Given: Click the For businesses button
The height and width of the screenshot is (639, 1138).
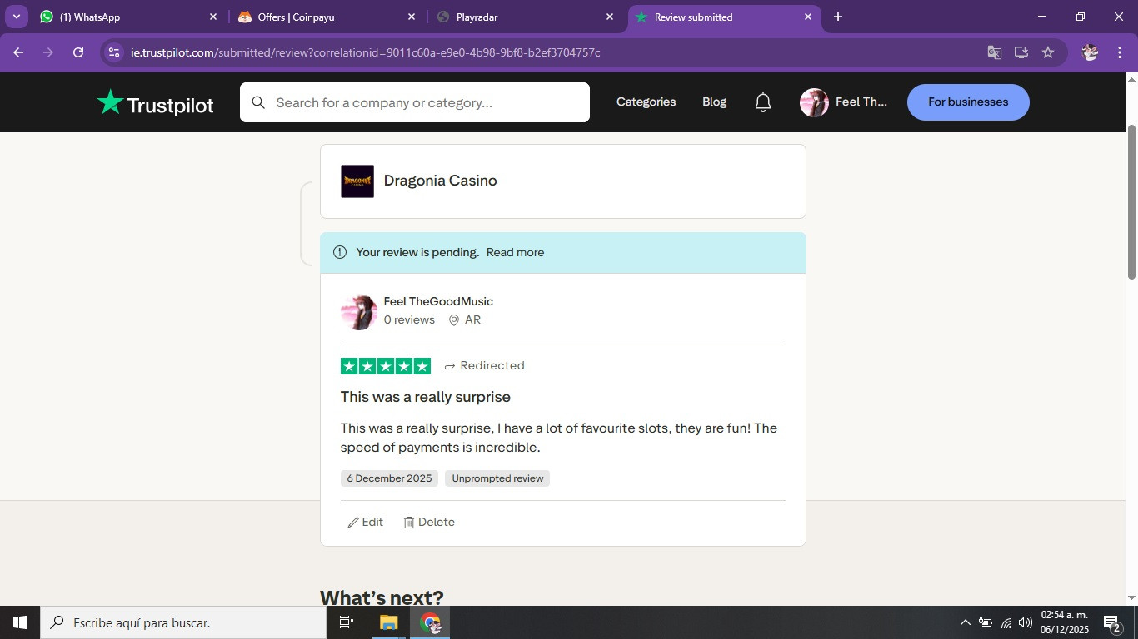Looking at the screenshot, I should coord(968,102).
